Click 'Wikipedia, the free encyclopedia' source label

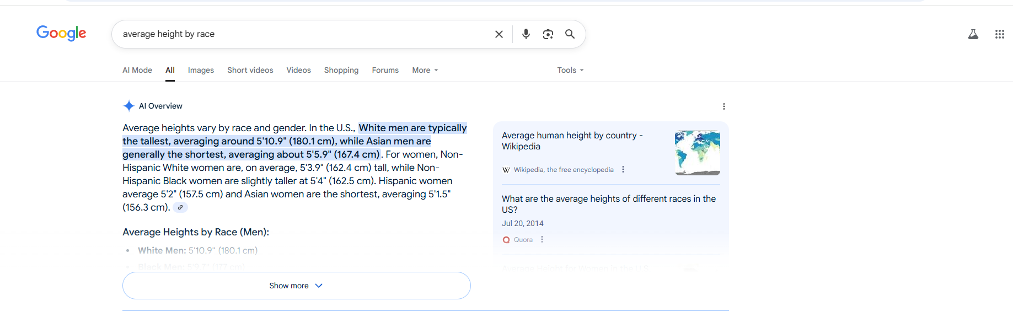(564, 170)
